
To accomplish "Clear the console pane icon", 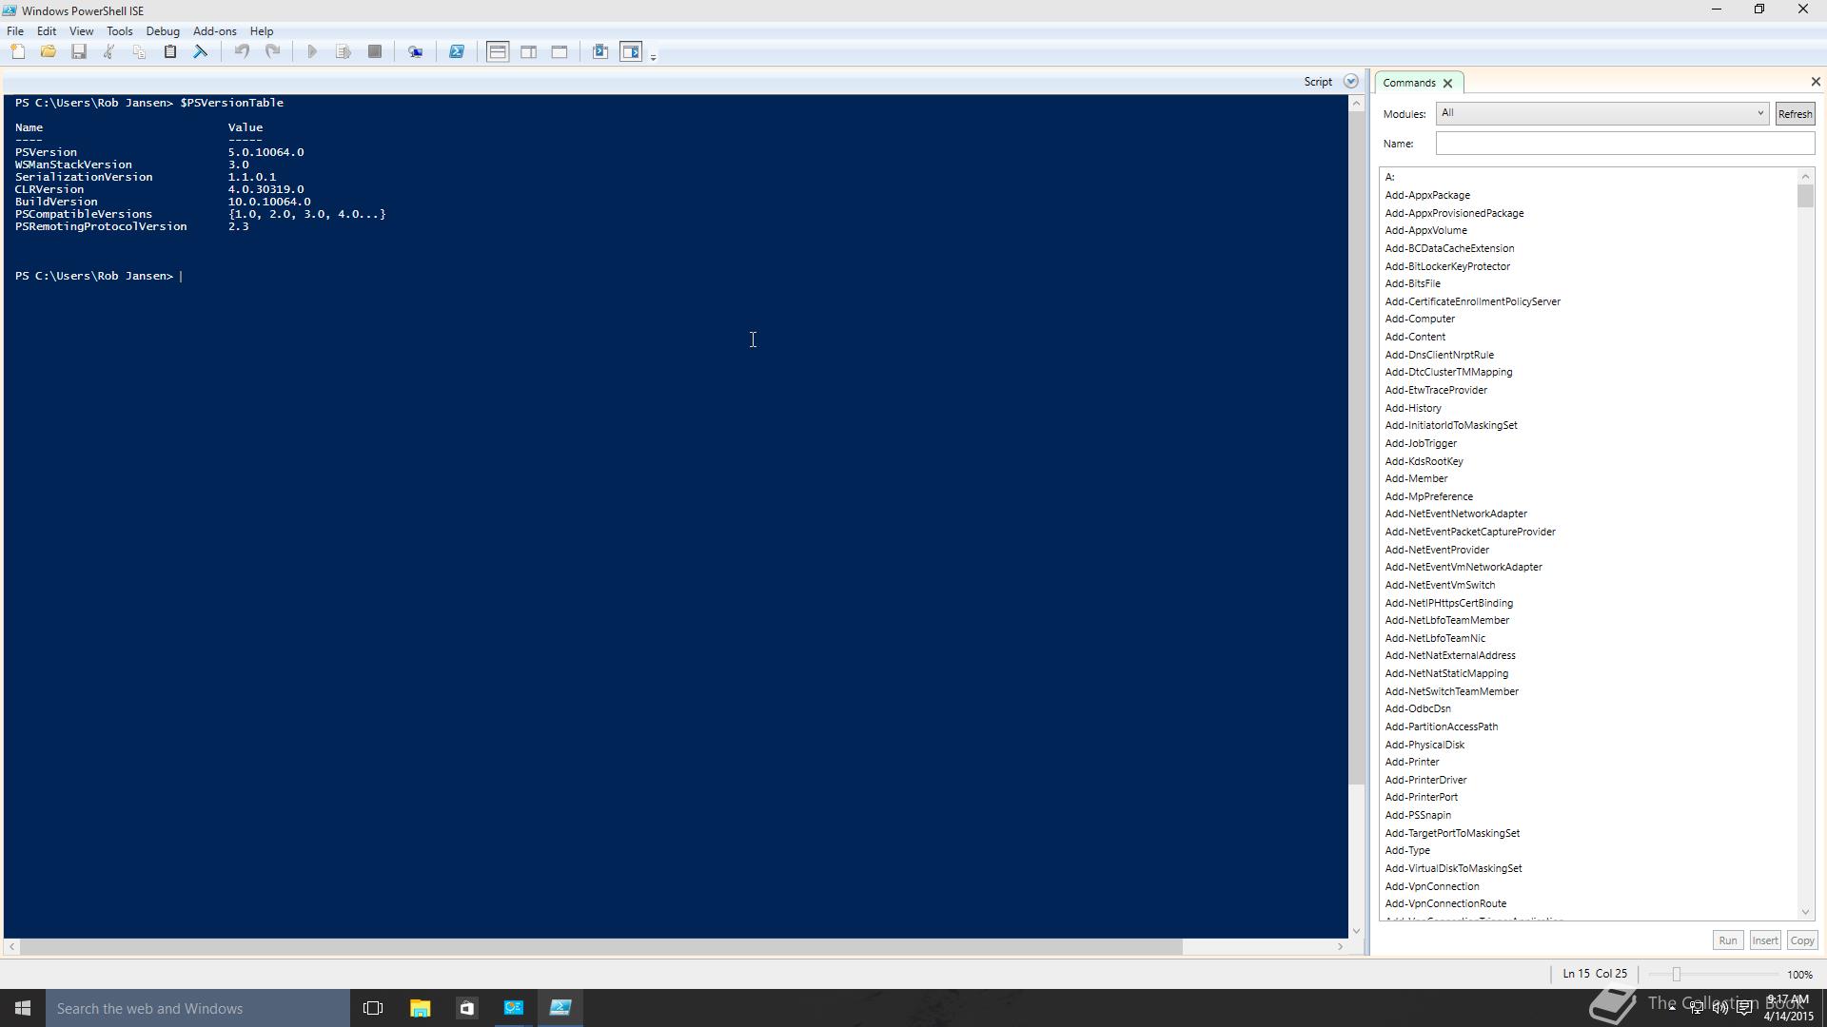I will [x=201, y=52].
